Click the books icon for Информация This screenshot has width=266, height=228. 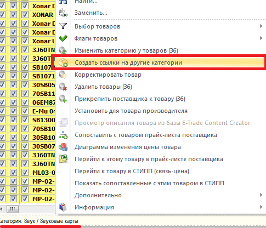pyautogui.click(x=63, y=207)
